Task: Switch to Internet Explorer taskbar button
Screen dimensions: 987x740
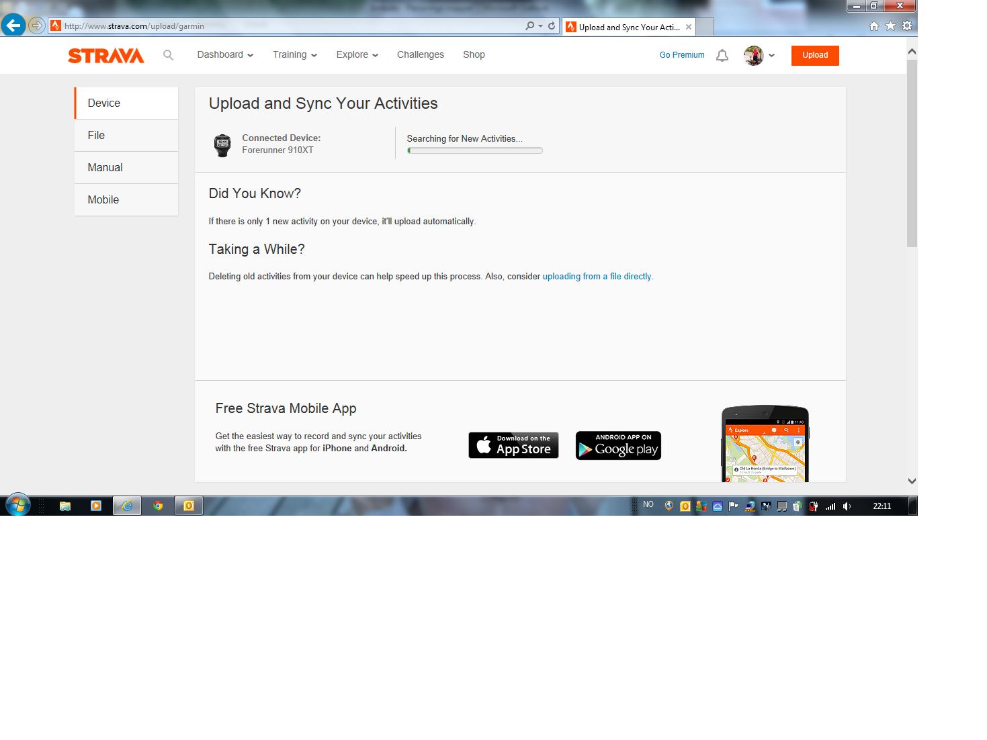Action: pyautogui.click(x=127, y=506)
